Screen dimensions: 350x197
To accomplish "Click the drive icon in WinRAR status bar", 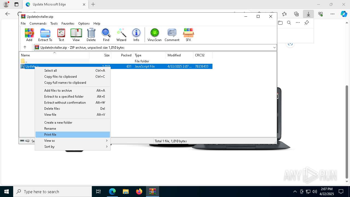I will point(22,141).
